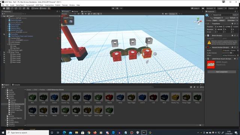
Task: Open the LEGO Tools menu
Action: (39, 5)
